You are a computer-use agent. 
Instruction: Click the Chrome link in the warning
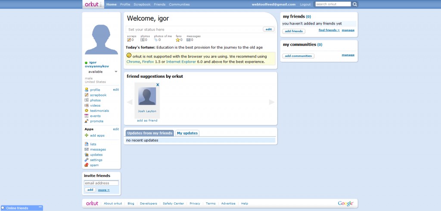pos(133,62)
